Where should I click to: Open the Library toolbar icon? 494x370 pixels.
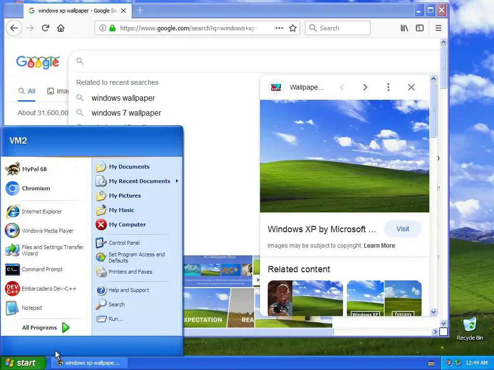[404, 28]
